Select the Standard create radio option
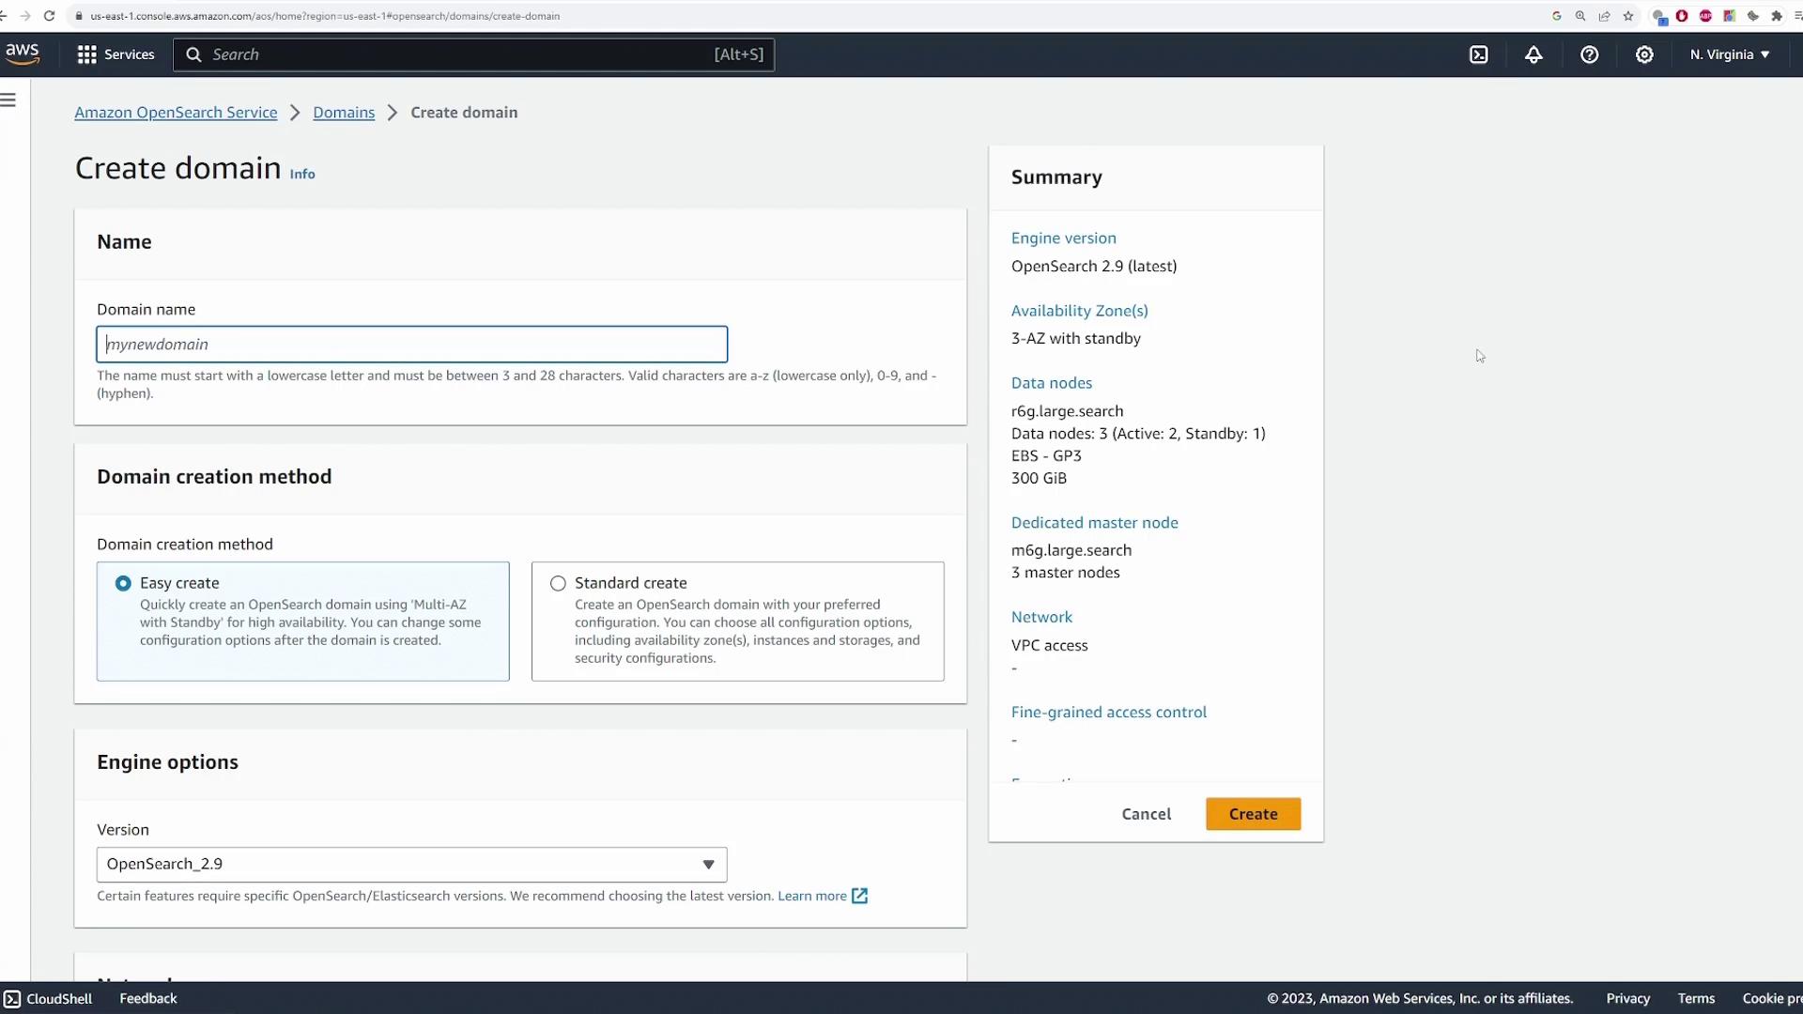The image size is (1803, 1014). [558, 583]
